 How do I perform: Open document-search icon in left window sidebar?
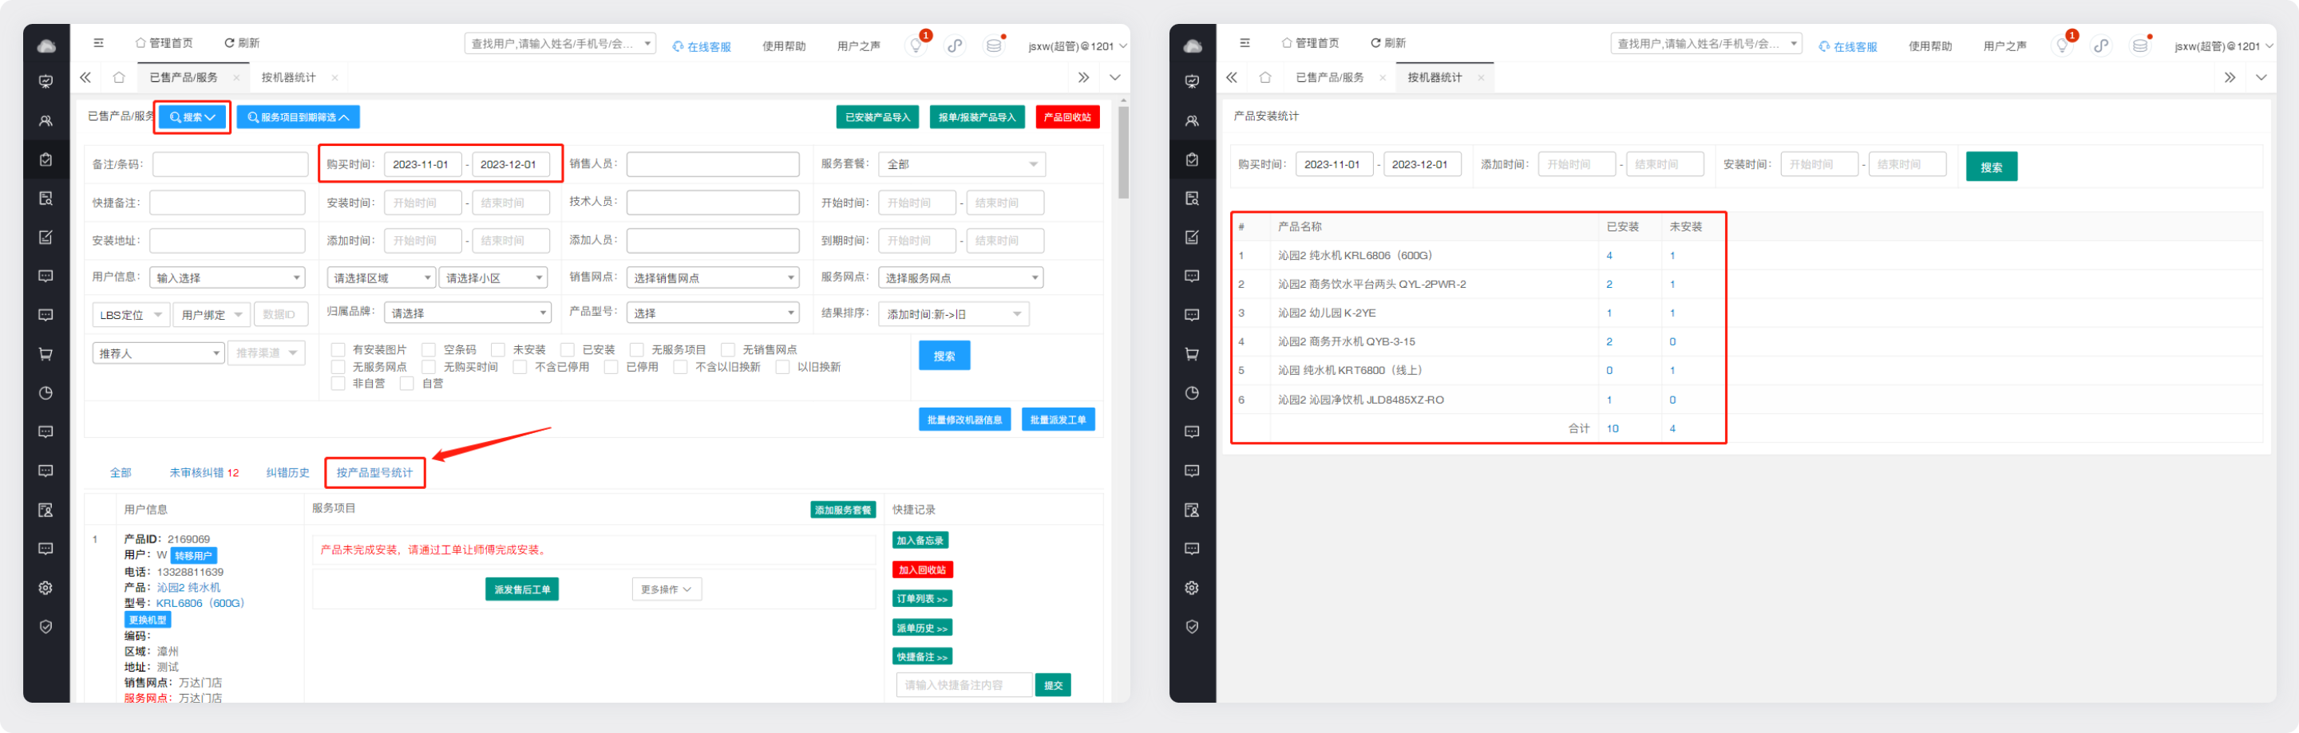click(46, 198)
